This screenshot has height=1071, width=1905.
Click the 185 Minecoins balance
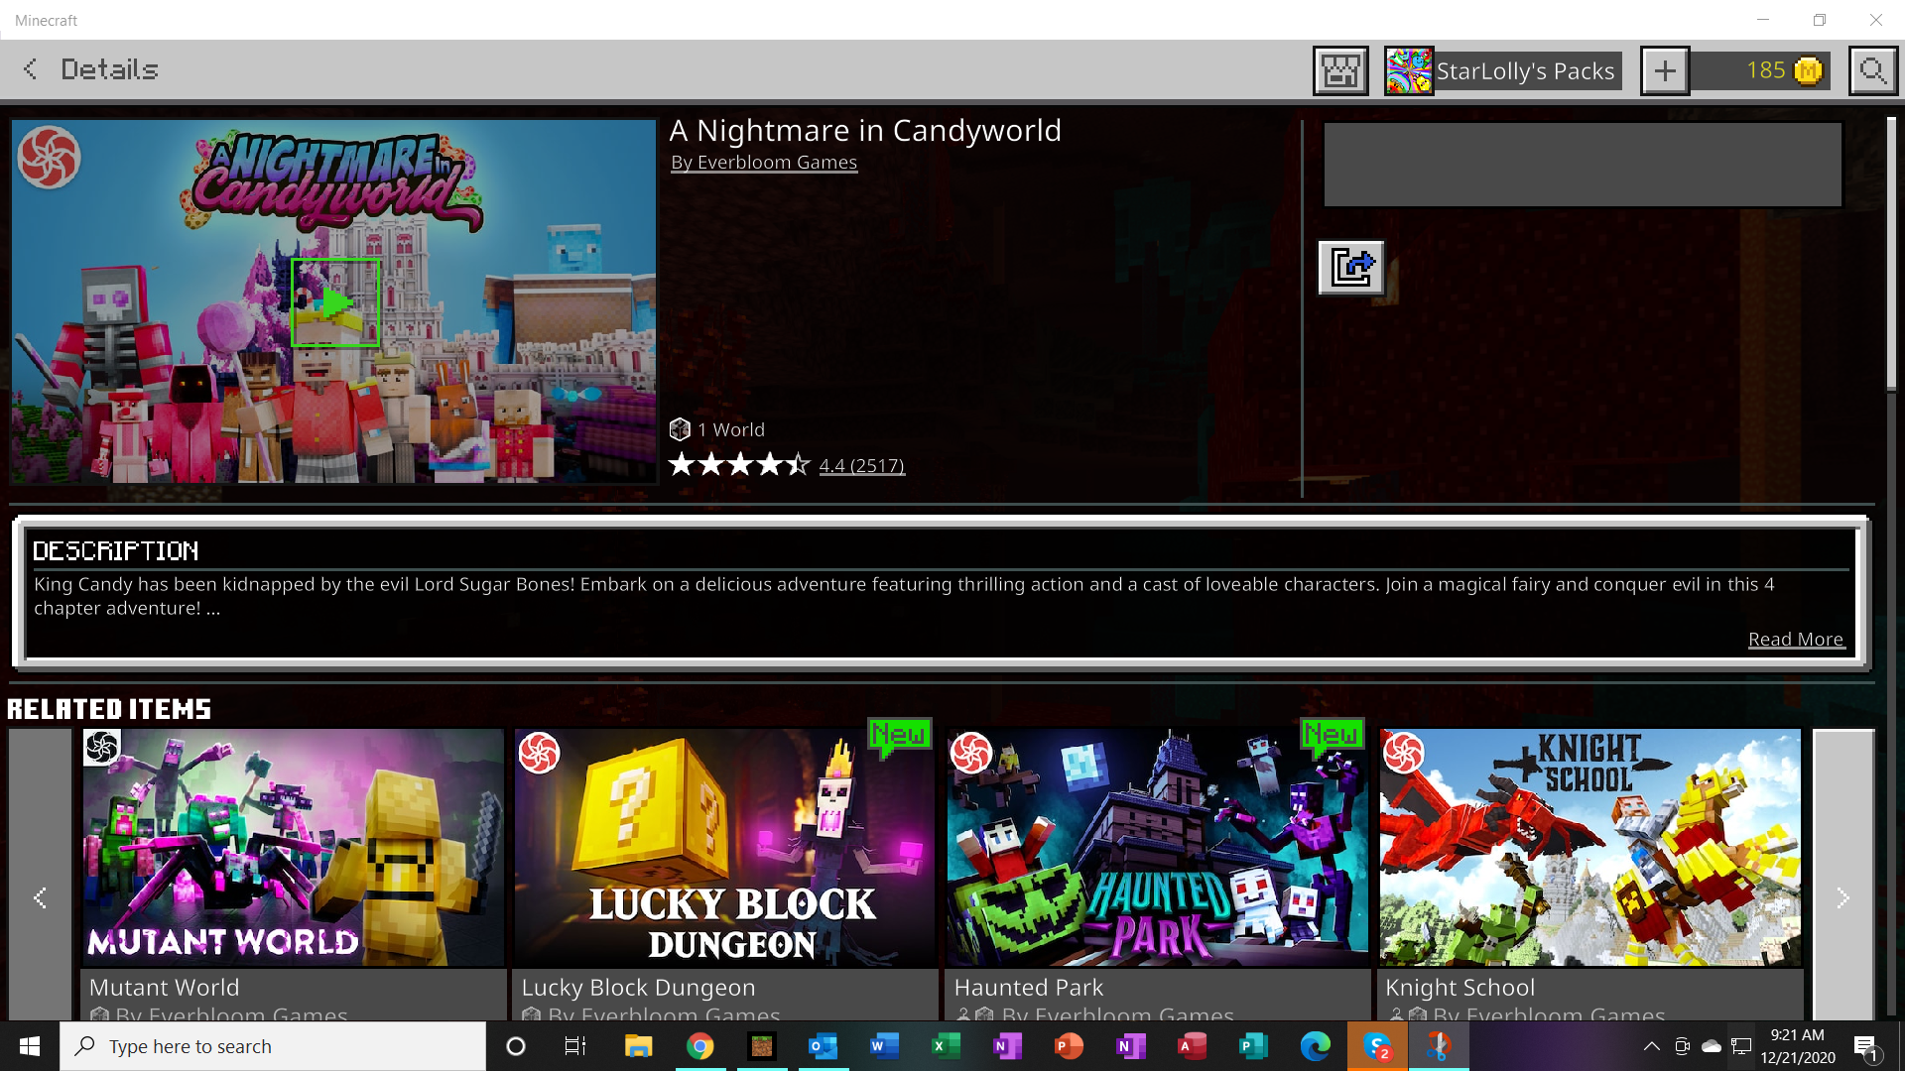(x=1766, y=70)
